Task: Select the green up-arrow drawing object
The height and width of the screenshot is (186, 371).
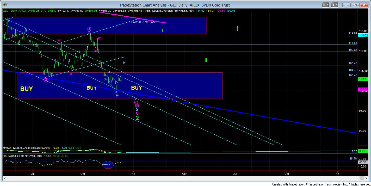Action: tap(237, 28)
